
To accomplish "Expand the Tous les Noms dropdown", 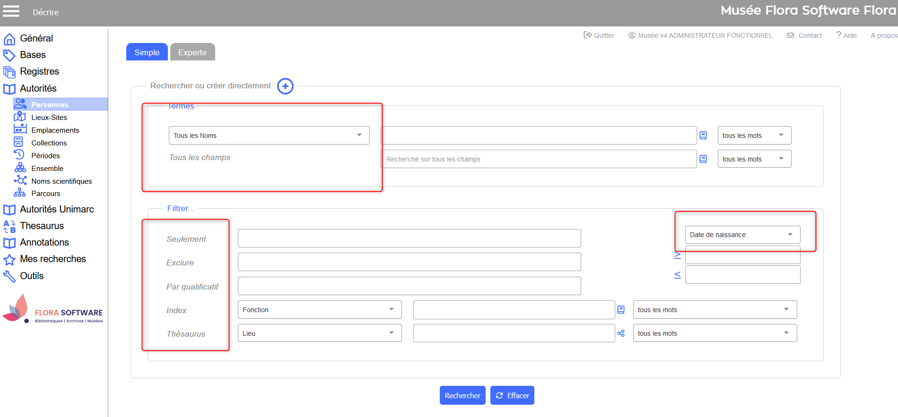I will [x=269, y=136].
